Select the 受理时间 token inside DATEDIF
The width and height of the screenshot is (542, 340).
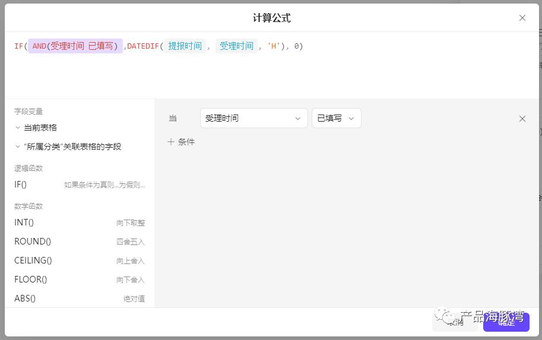click(236, 46)
